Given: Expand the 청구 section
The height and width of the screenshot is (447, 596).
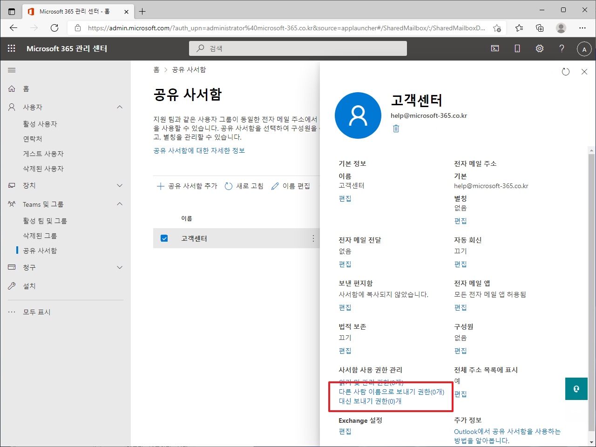Looking at the screenshot, I should coord(120,267).
